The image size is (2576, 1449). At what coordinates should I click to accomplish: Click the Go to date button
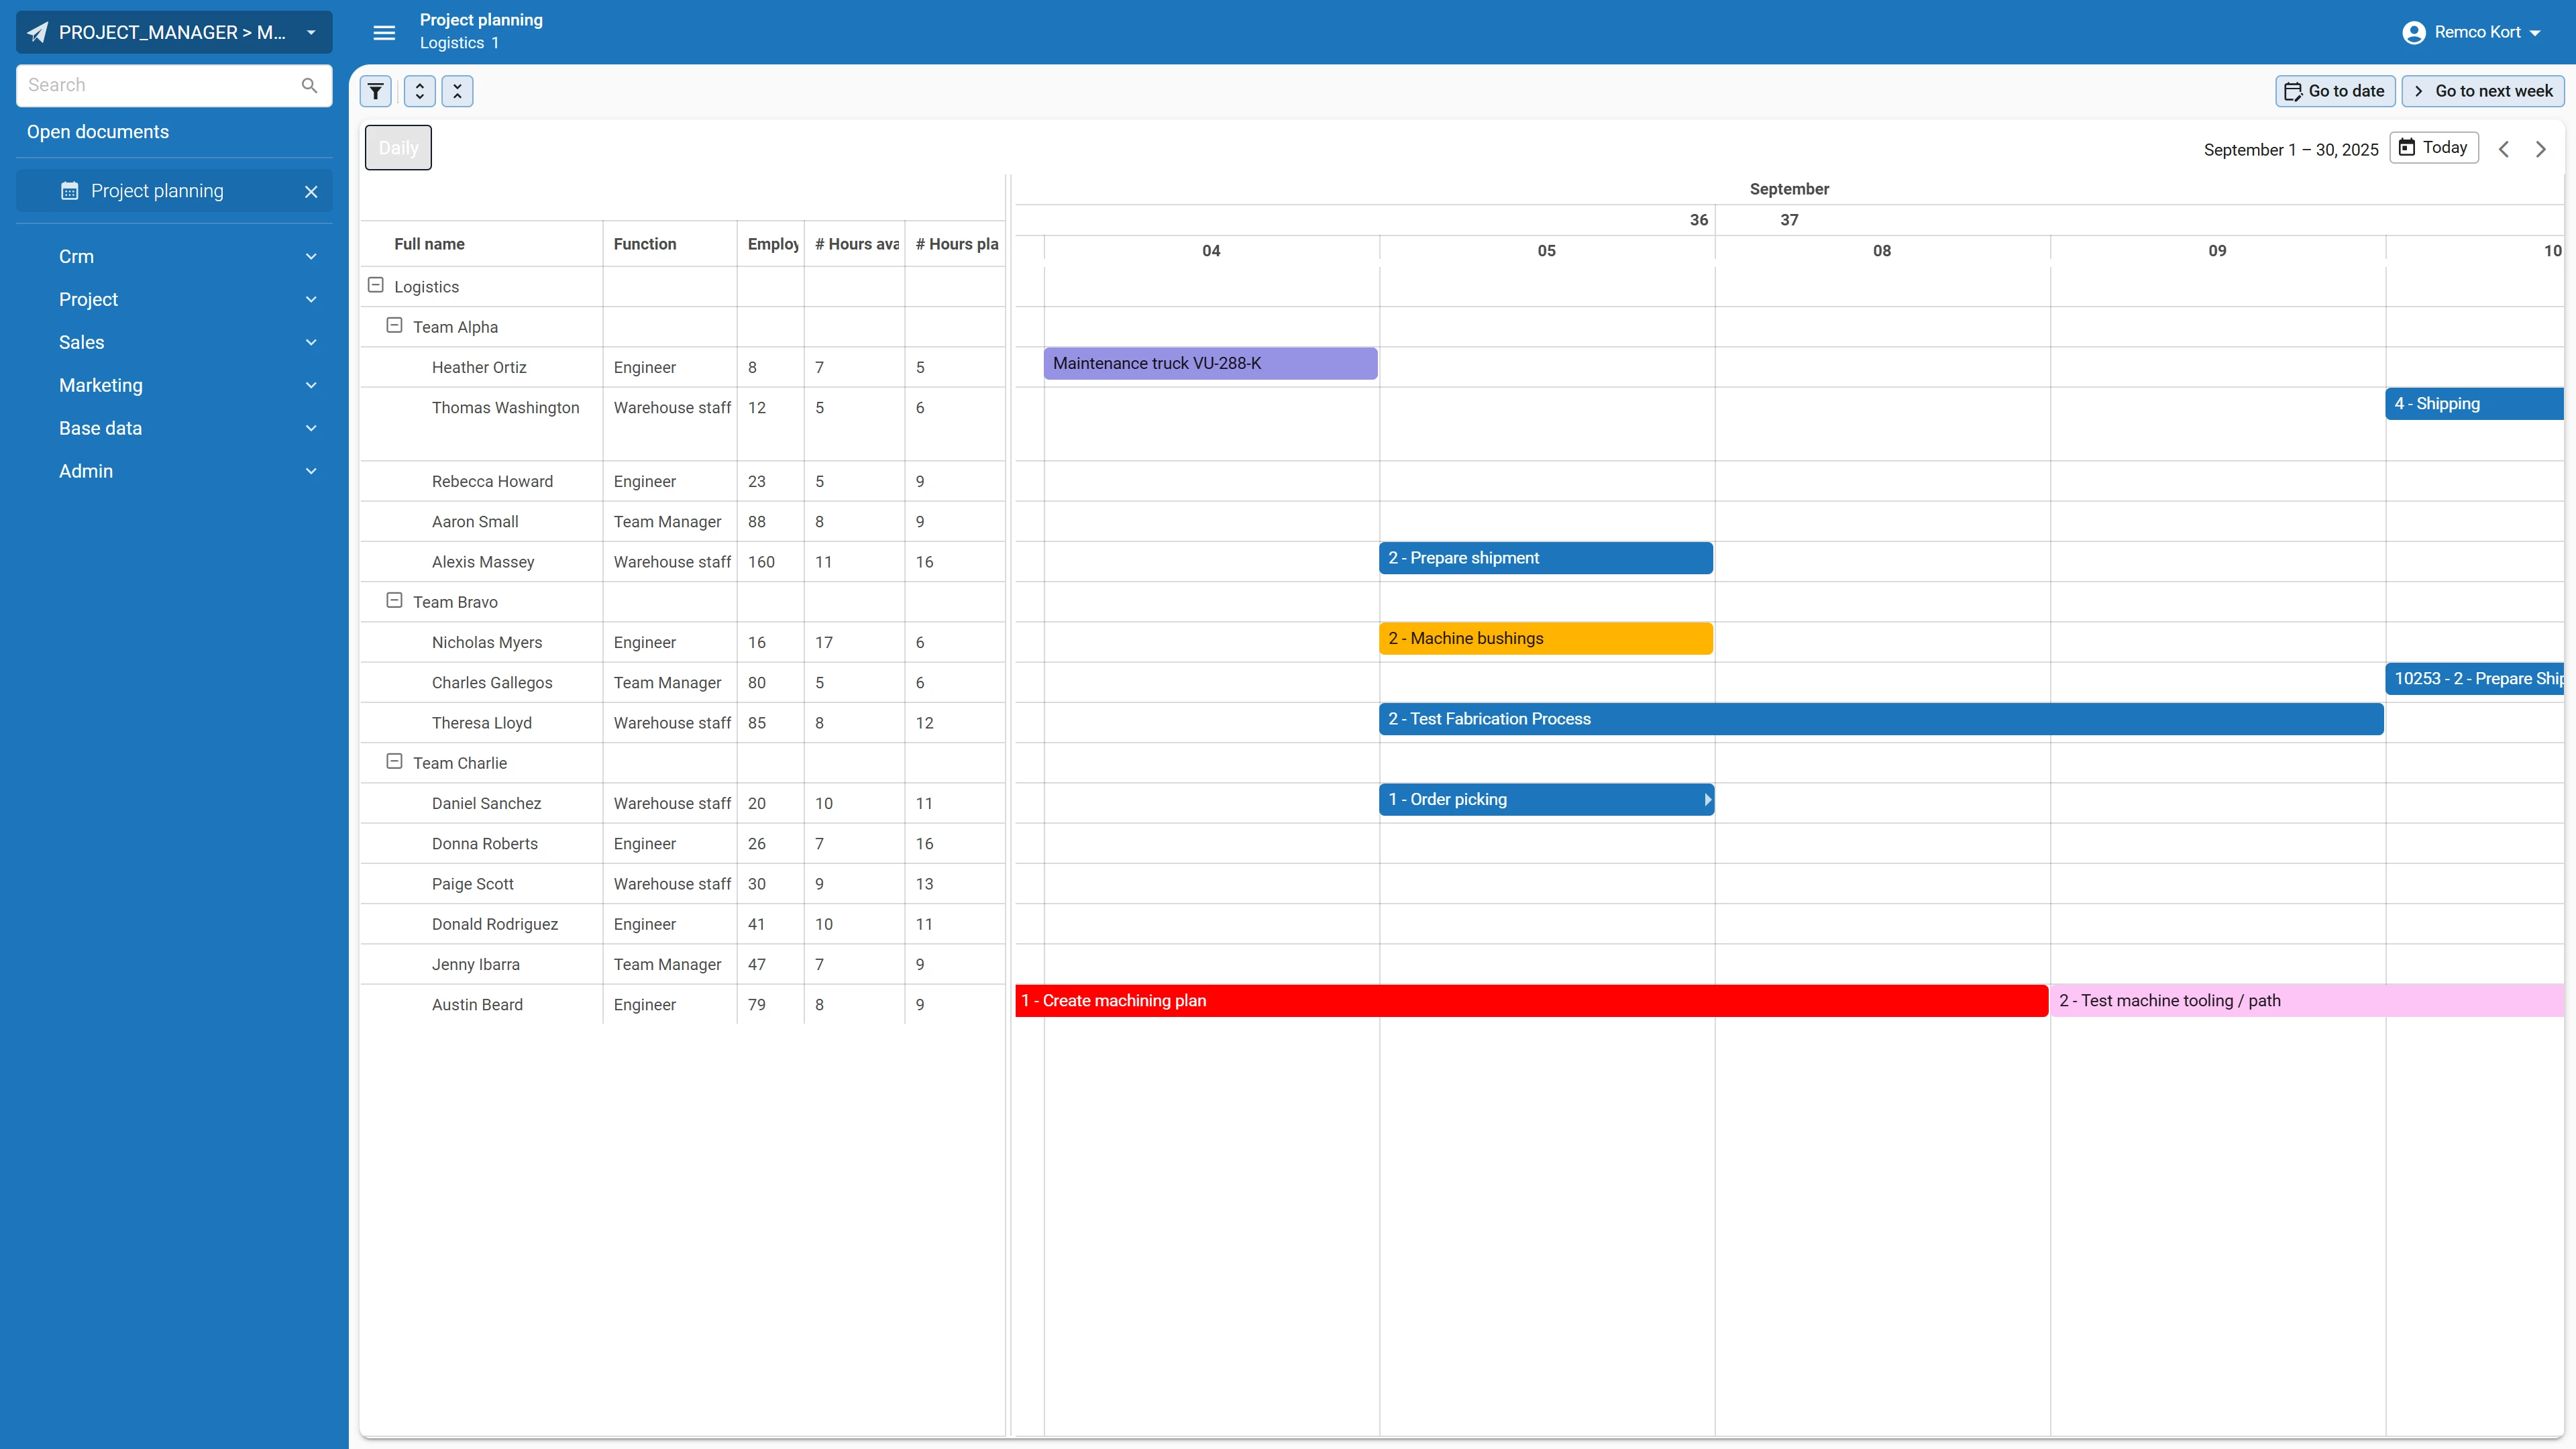pyautogui.click(x=2335, y=91)
